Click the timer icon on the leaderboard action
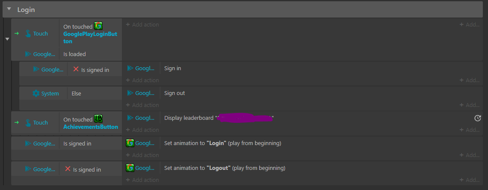Image resolution: width=488 pixels, height=190 pixels. pos(477,118)
